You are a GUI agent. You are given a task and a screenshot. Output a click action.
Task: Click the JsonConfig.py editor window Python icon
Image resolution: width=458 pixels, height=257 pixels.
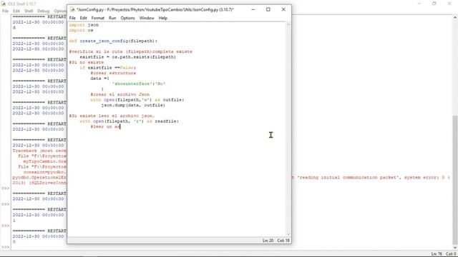(72, 9)
